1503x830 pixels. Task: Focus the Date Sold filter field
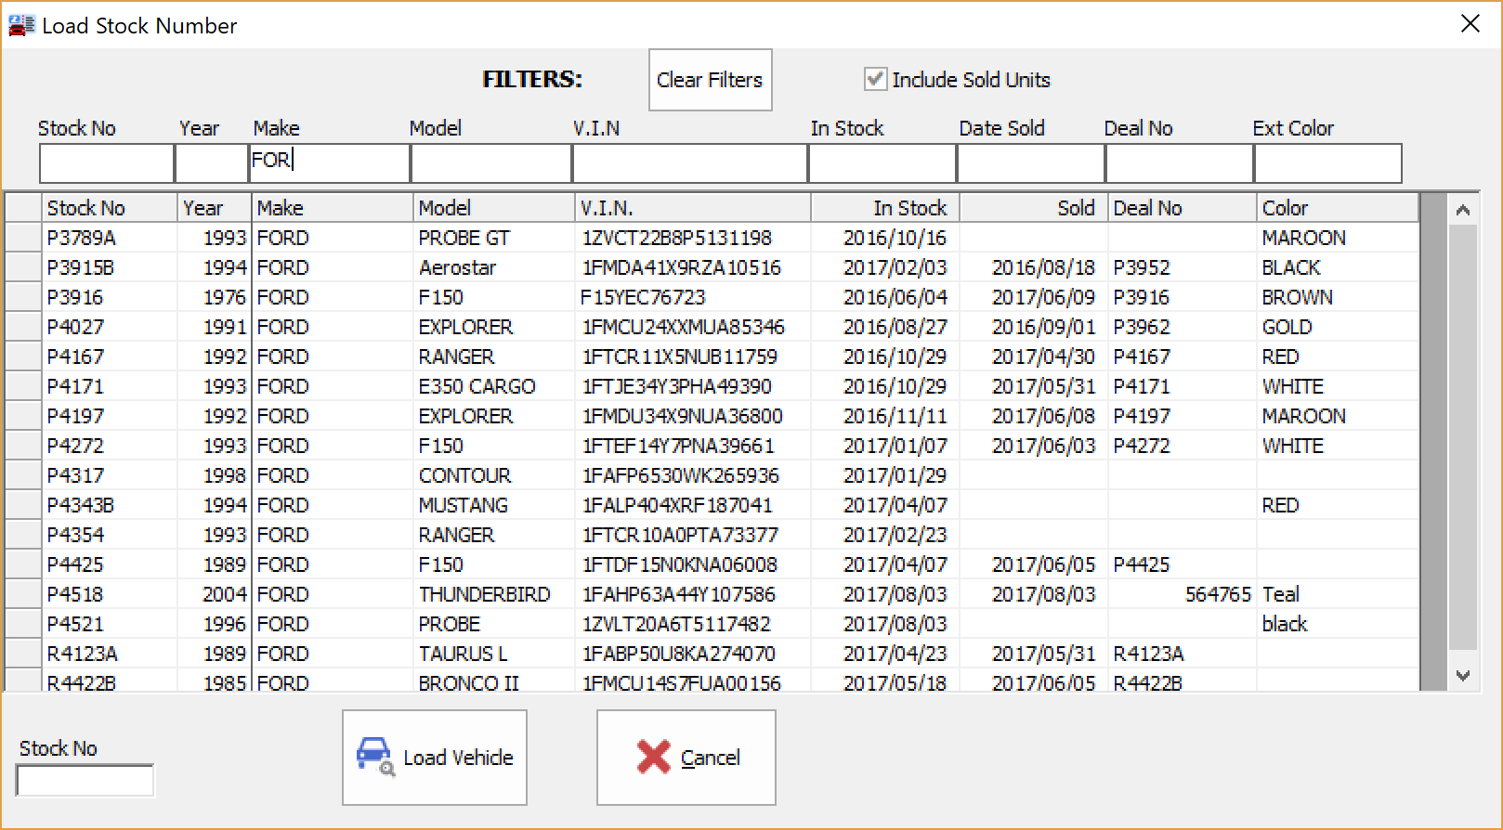(x=1031, y=163)
